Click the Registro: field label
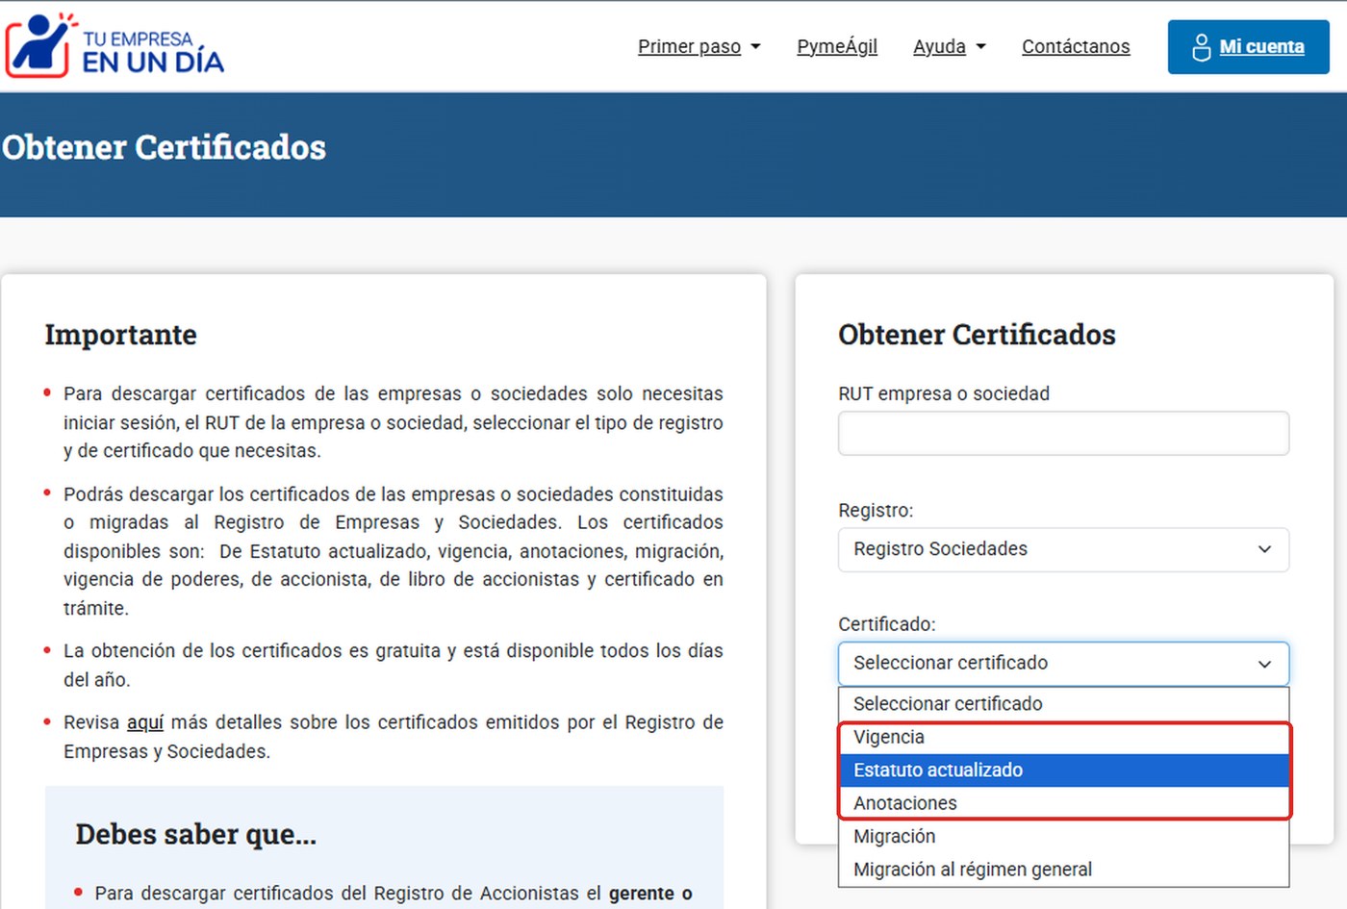1347x909 pixels. (x=876, y=511)
